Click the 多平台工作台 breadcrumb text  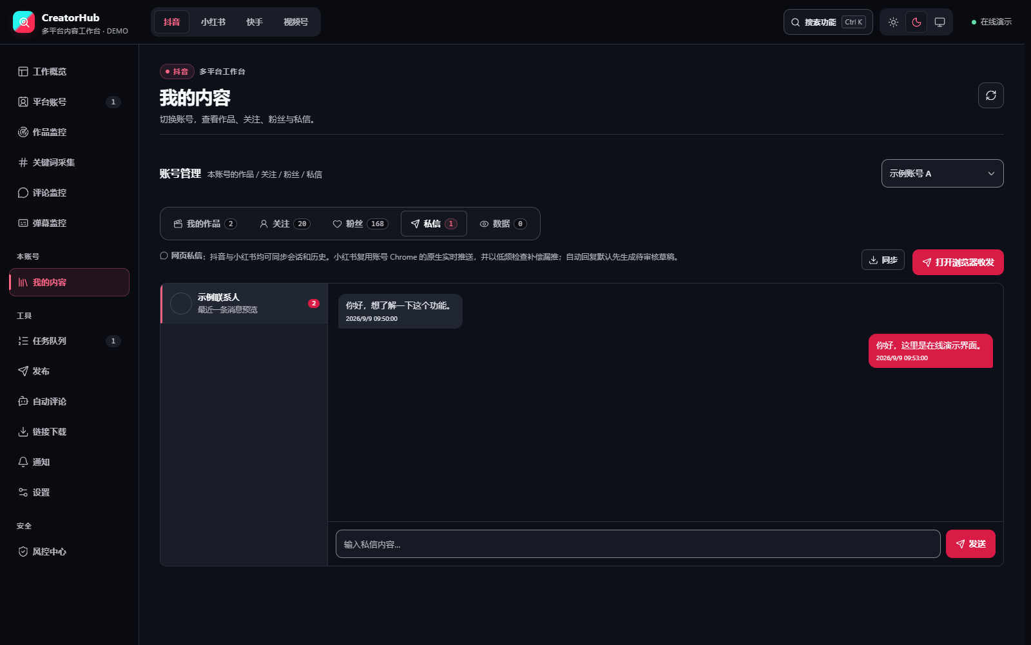(x=222, y=72)
